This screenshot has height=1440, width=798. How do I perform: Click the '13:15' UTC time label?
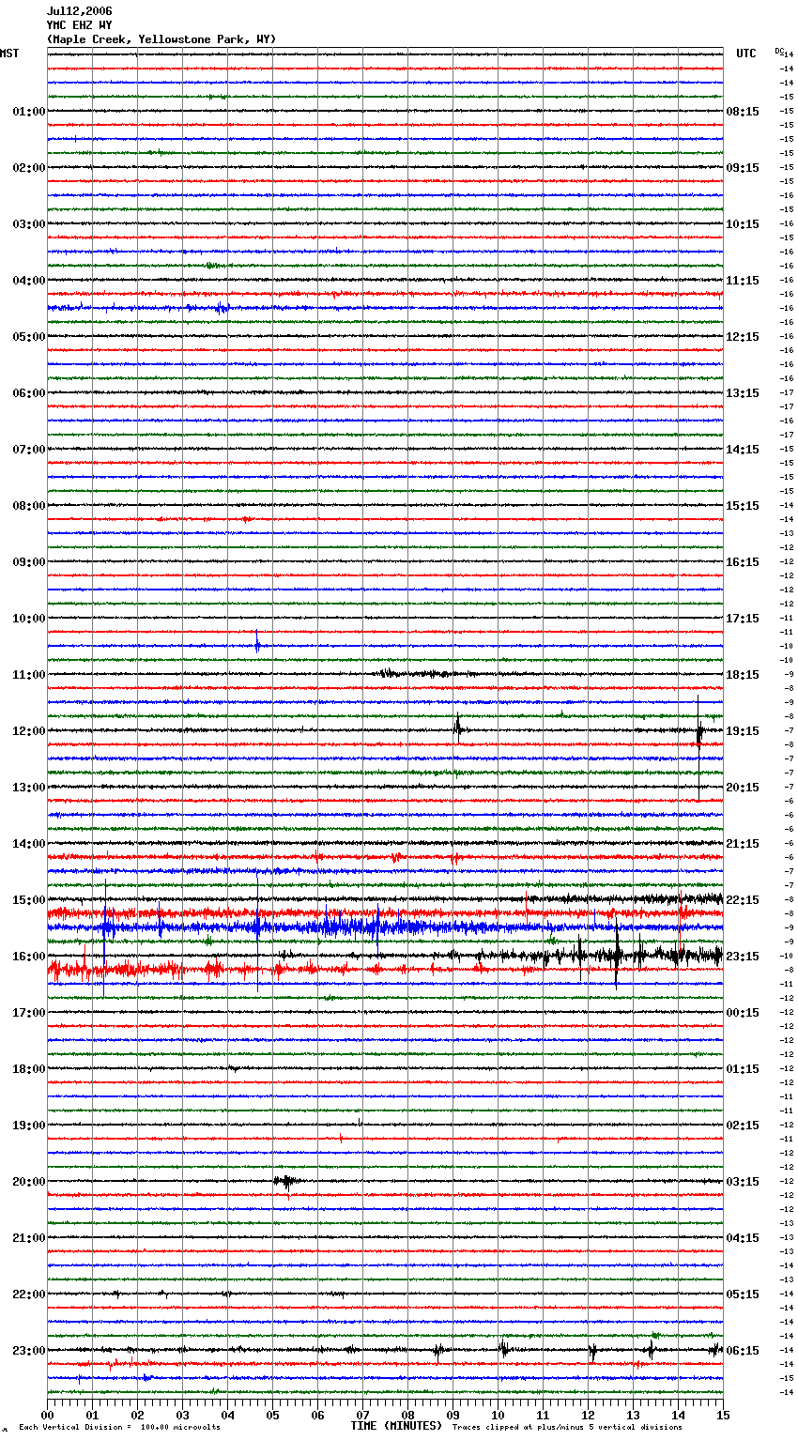pyautogui.click(x=743, y=393)
